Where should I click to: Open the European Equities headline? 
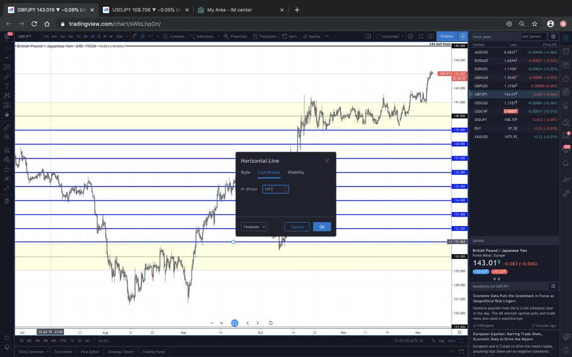(507, 336)
